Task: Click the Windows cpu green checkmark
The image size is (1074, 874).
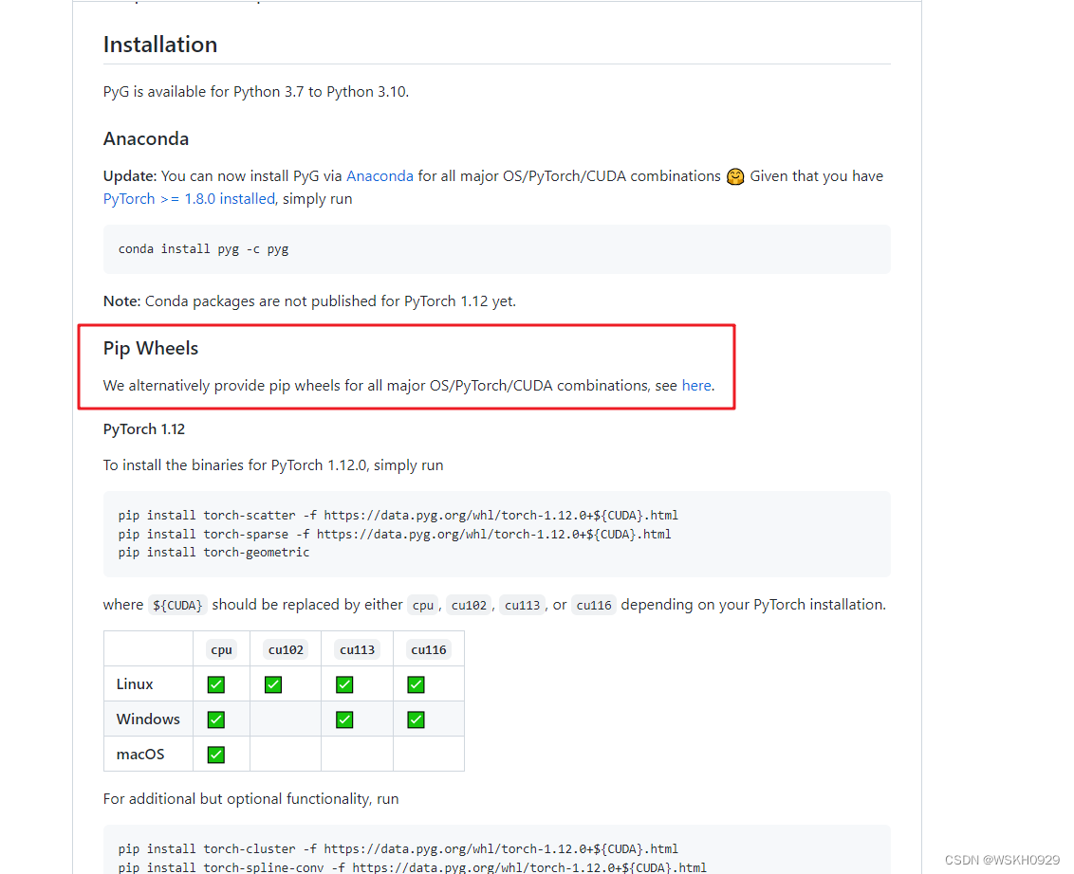Action: (216, 719)
